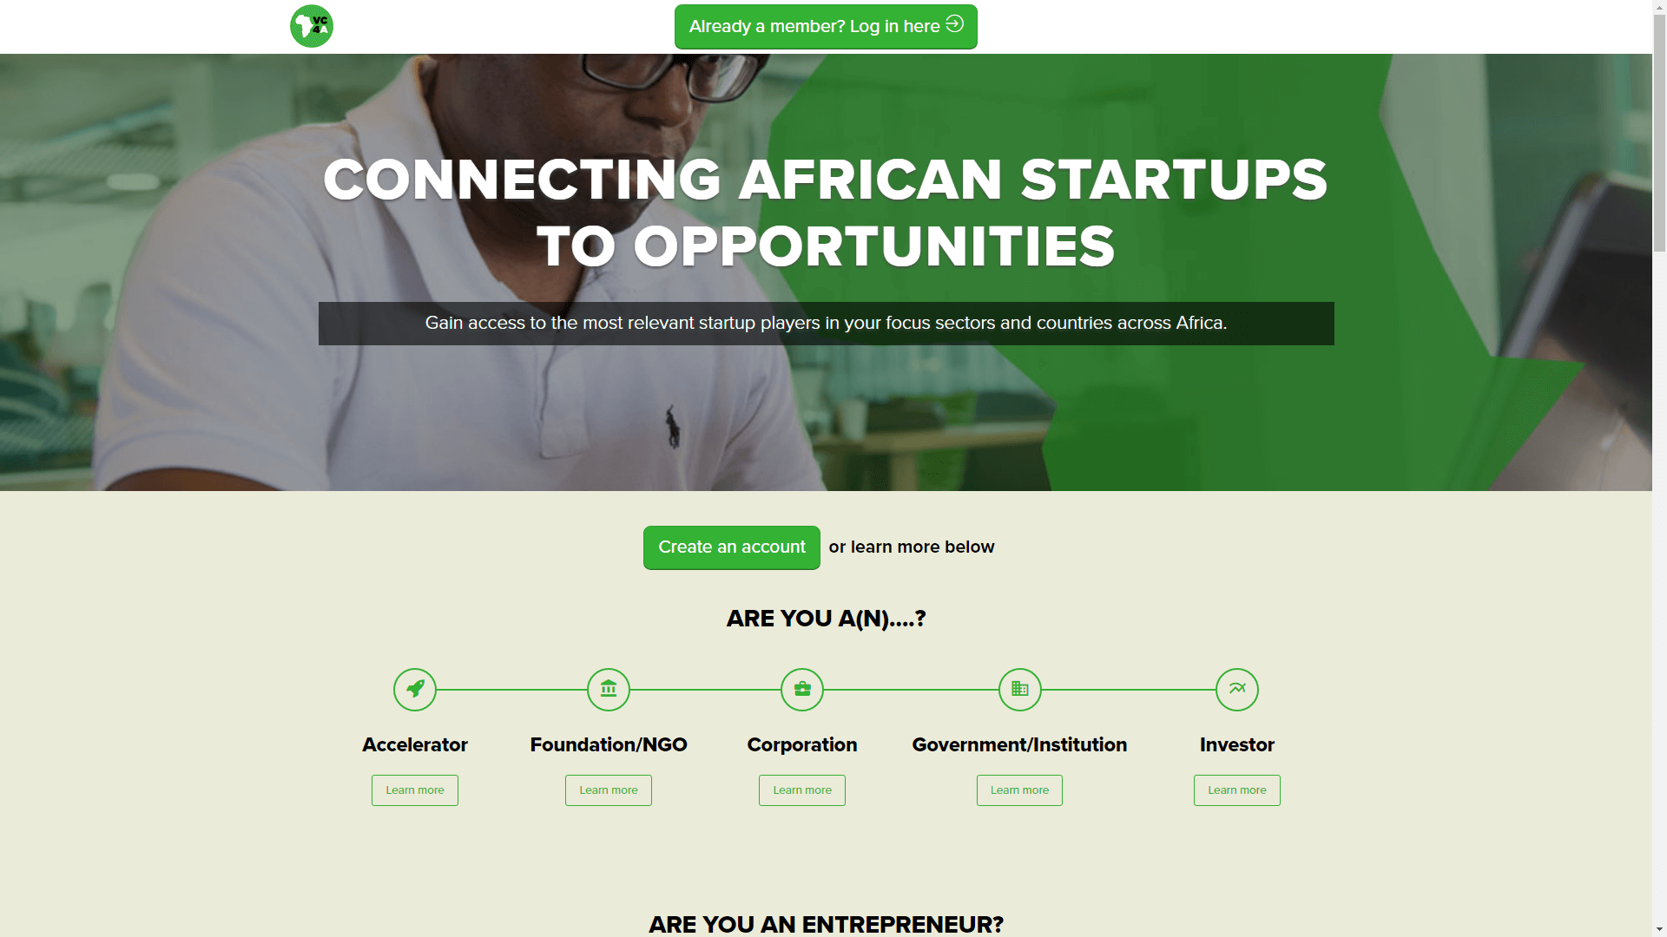Toggle the login dropdown menu
The image size is (1667, 937).
pyautogui.click(x=826, y=26)
